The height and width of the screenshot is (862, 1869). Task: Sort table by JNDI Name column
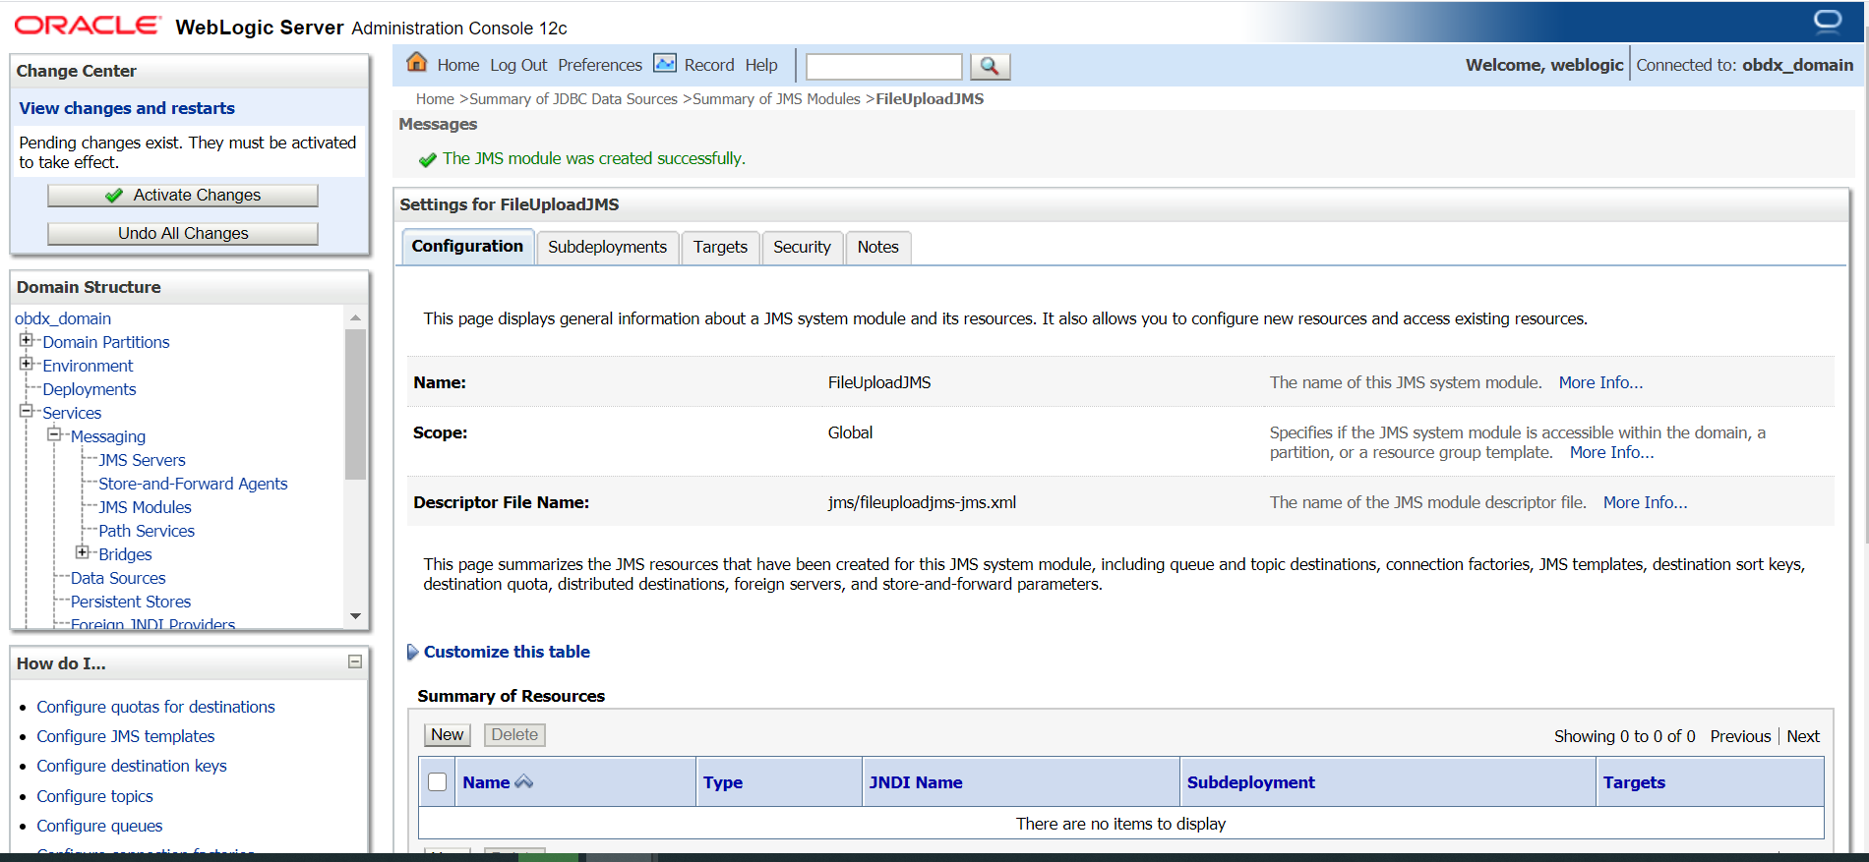point(916,782)
